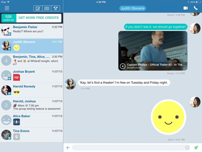Tap Alice Baker's default avatar

click(6, 120)
